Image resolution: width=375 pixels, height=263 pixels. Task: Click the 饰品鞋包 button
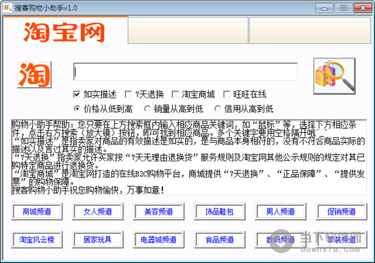coord(220,211)
